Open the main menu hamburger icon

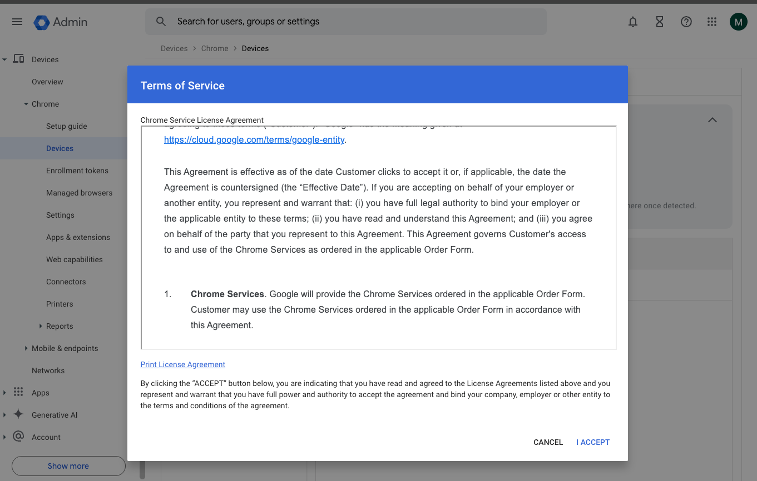pos(17,22)
